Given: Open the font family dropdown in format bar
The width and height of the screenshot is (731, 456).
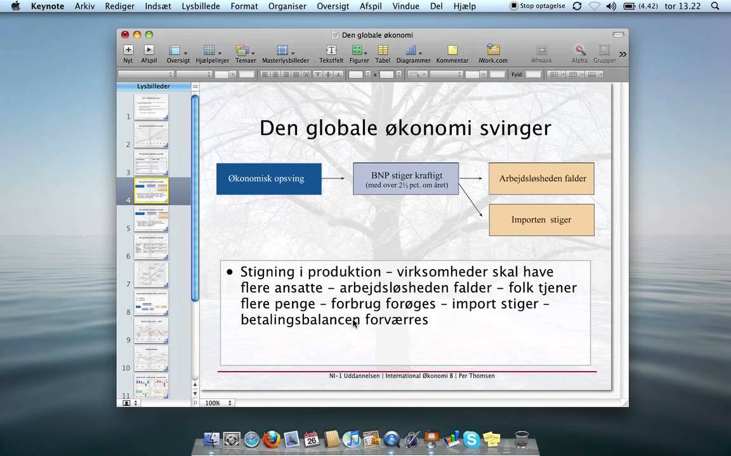Looking at the screenshot, I should (x=146, y=75).
